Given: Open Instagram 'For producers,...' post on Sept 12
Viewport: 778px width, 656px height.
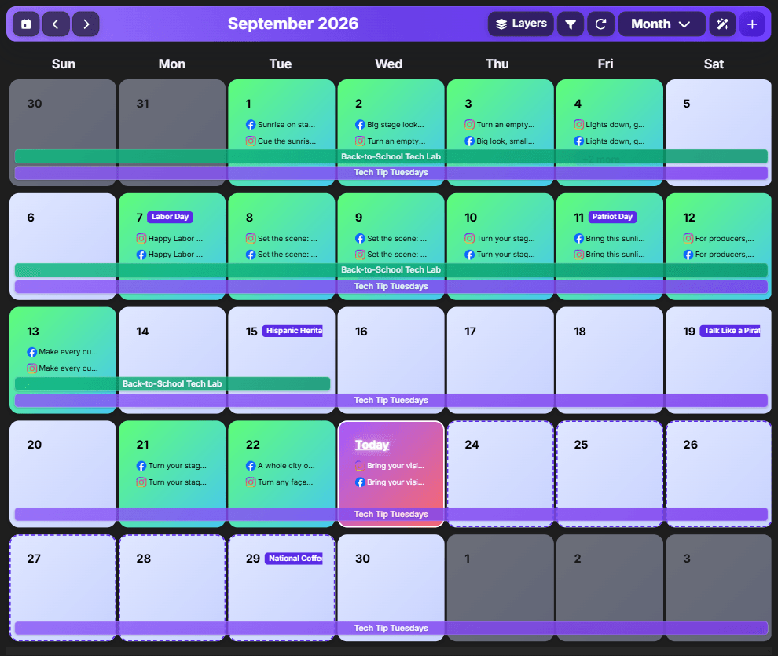Looking at the screenshot, I should (x=718, y=239).
